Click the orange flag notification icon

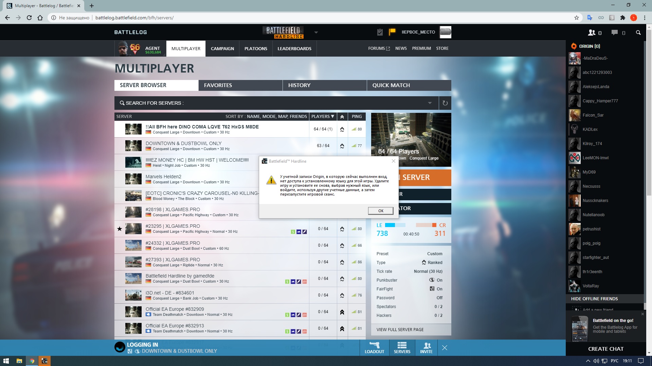pos(392,32)
